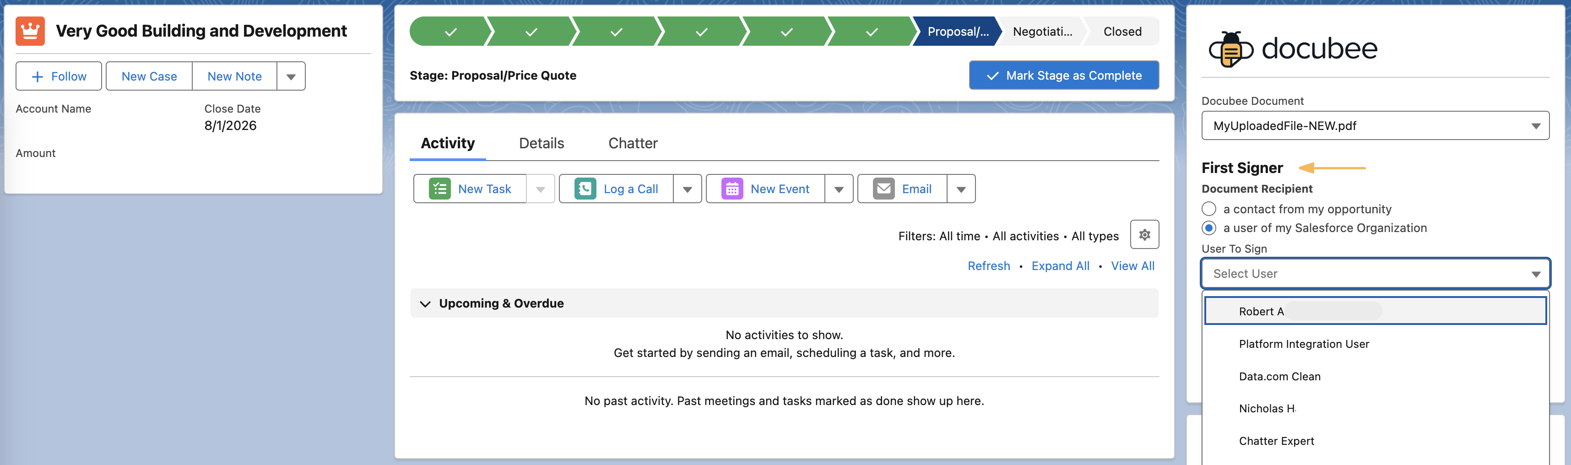Viewport: 1571px width, 465px height.
Task: Switch to the Activity tab
Action: 448,143
